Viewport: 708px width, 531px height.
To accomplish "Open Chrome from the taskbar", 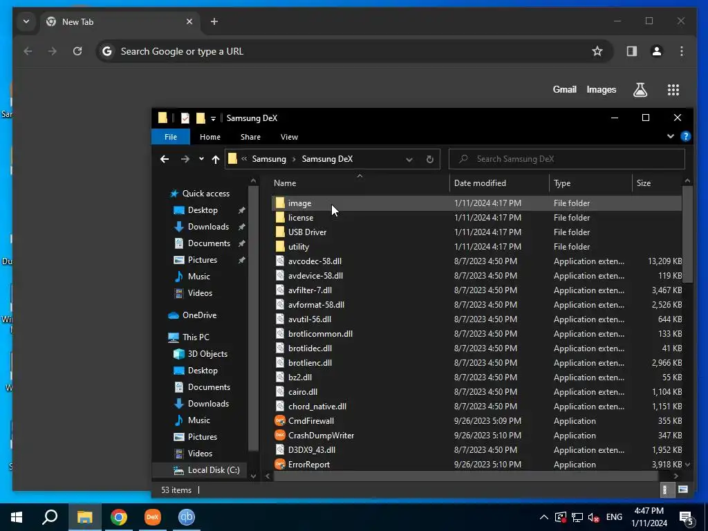I will pyautogui.click(x=118, y=517).
